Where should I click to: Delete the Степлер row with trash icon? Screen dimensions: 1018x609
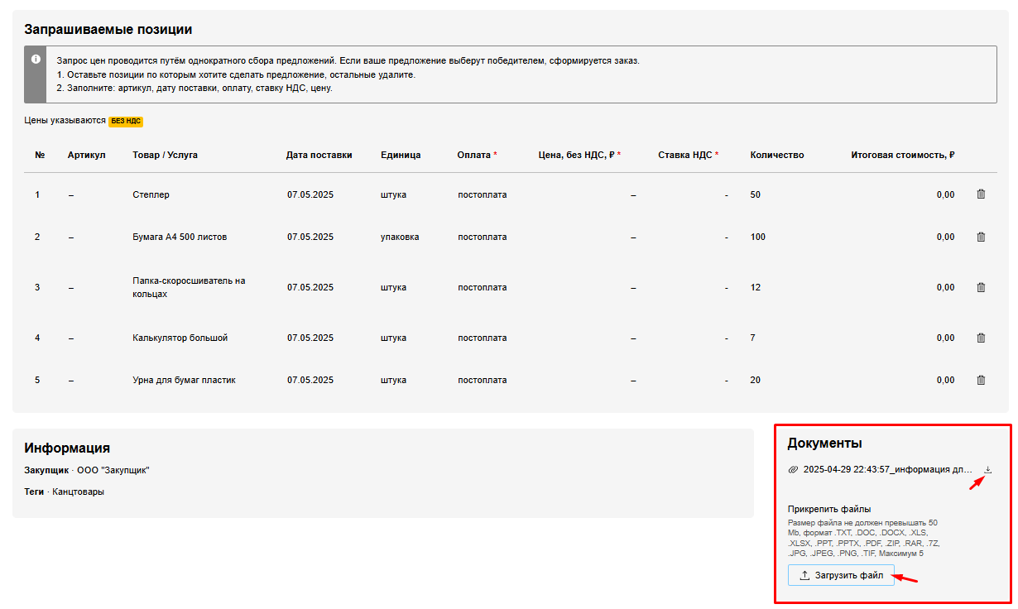pos(981,194)
